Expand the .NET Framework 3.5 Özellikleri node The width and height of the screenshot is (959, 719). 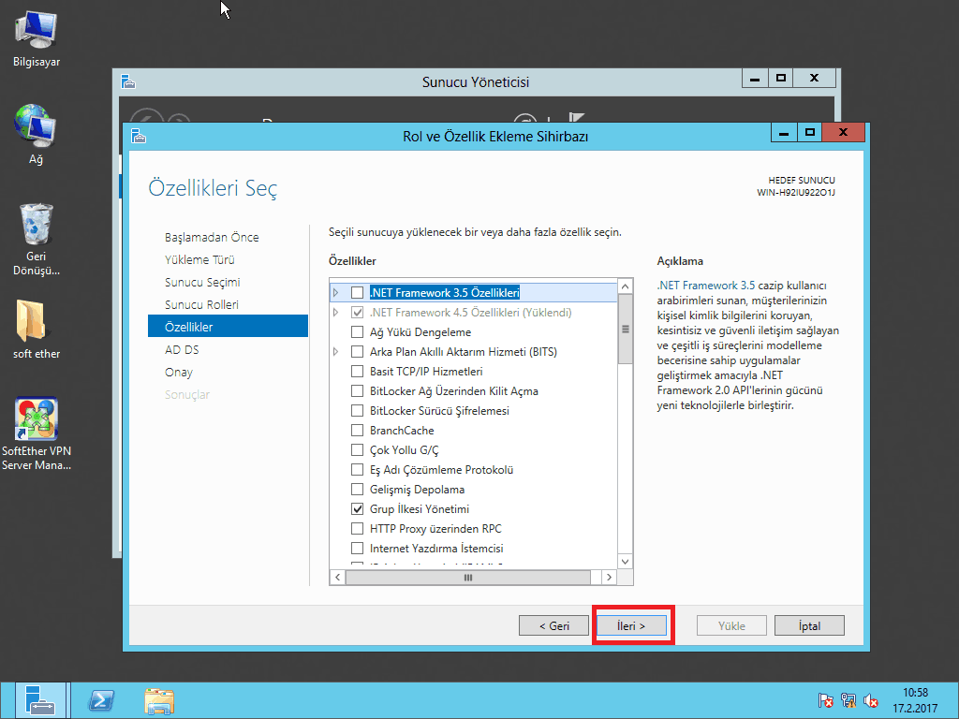336,293
